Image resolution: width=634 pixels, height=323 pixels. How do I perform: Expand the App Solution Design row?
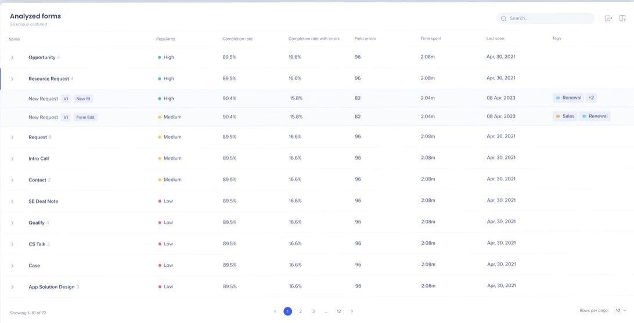[12, 287]
